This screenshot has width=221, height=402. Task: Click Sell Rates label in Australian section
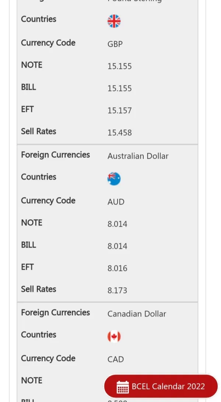click(38, 289)
